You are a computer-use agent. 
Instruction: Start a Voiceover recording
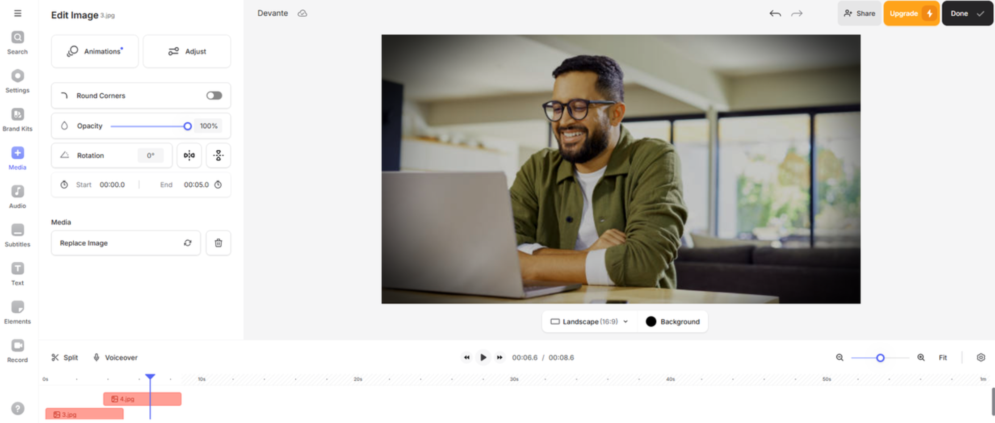(x=115, y=357)
